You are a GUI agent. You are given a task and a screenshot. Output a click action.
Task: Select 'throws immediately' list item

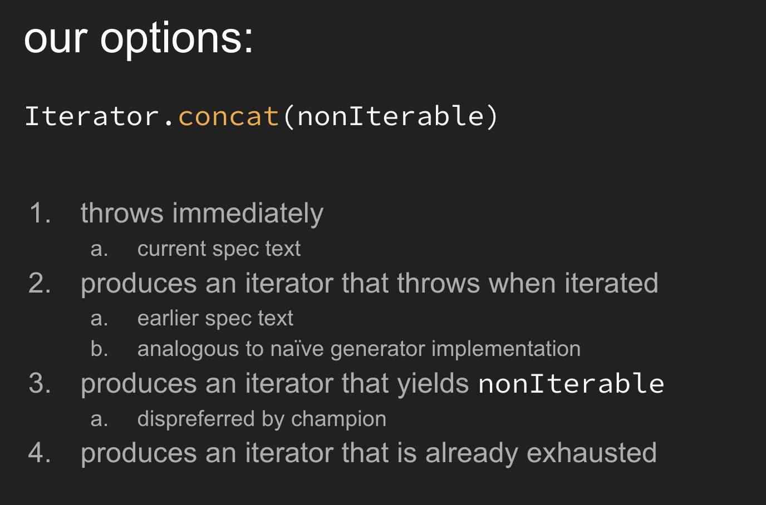click(202, 214)
